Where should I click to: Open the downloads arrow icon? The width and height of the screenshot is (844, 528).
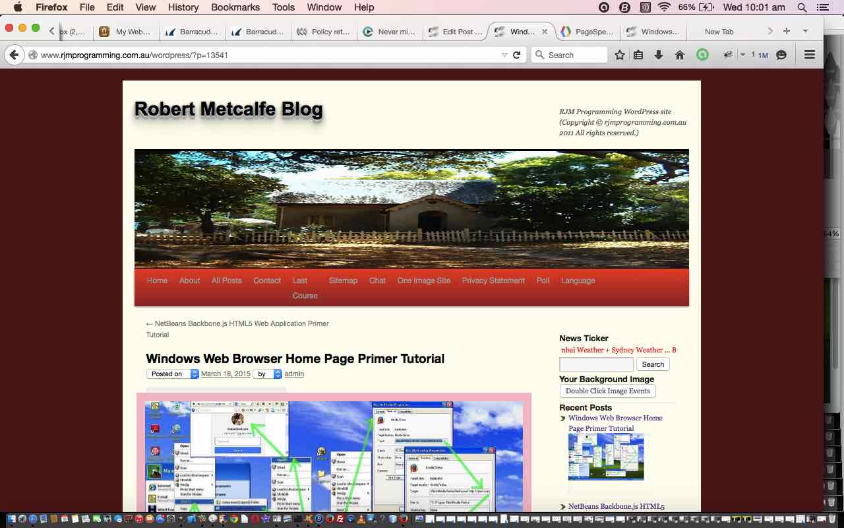(x=658, y=55)
